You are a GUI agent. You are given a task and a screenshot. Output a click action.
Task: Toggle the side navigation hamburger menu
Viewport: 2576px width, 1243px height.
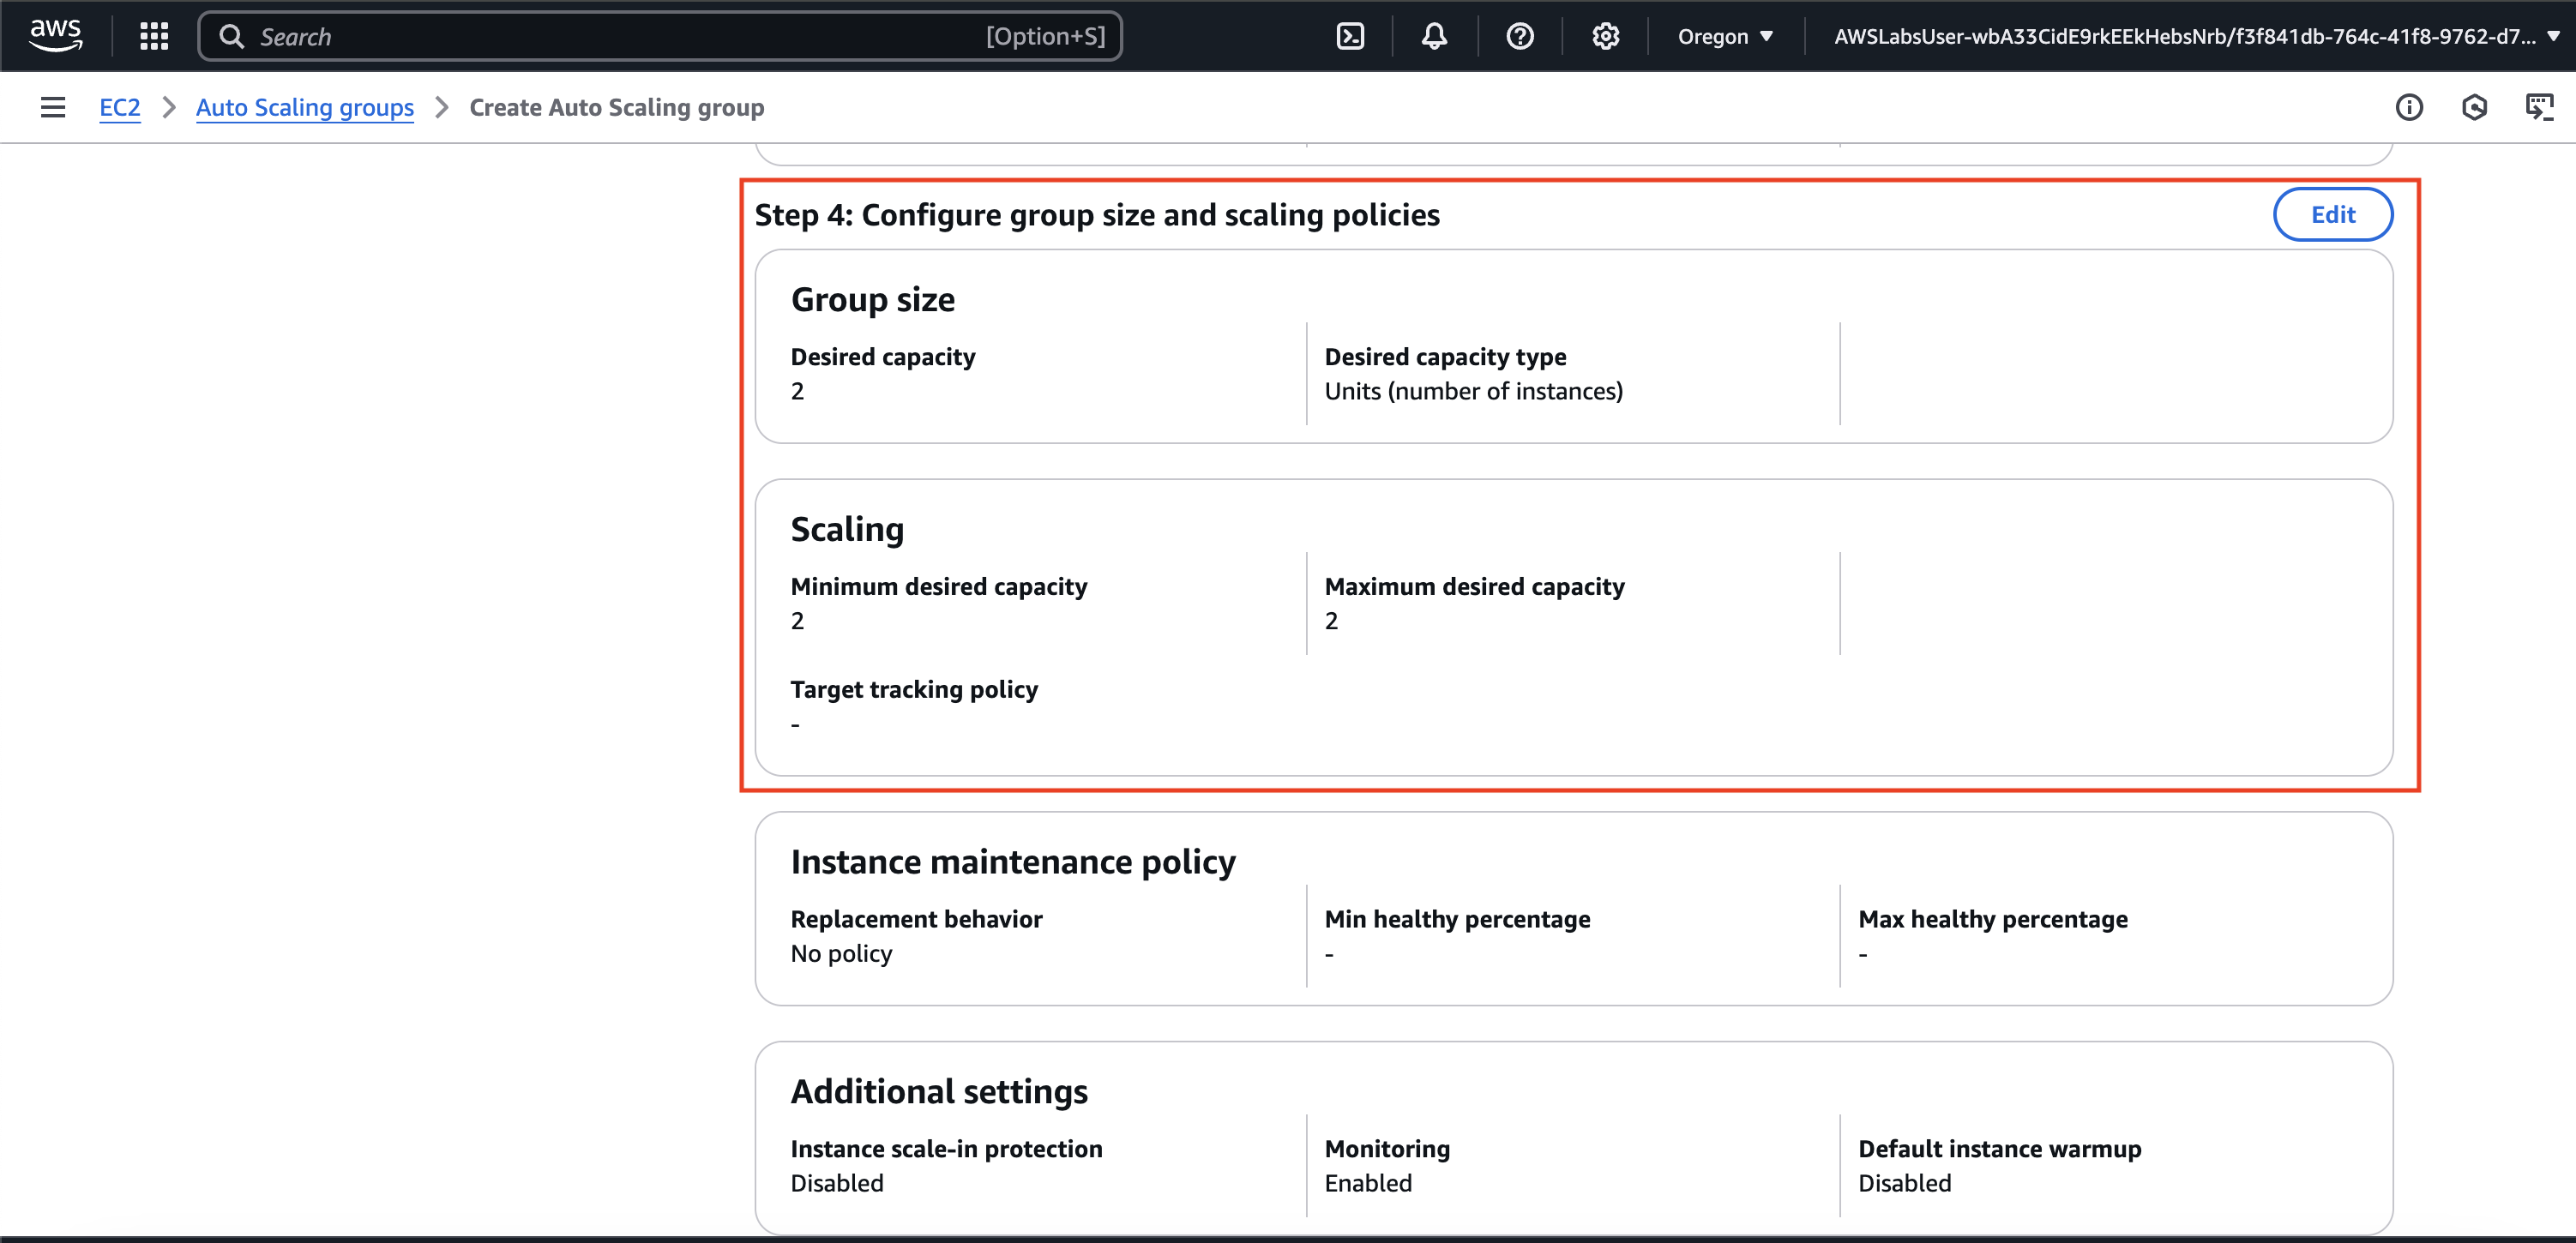(x=53, y=107)
